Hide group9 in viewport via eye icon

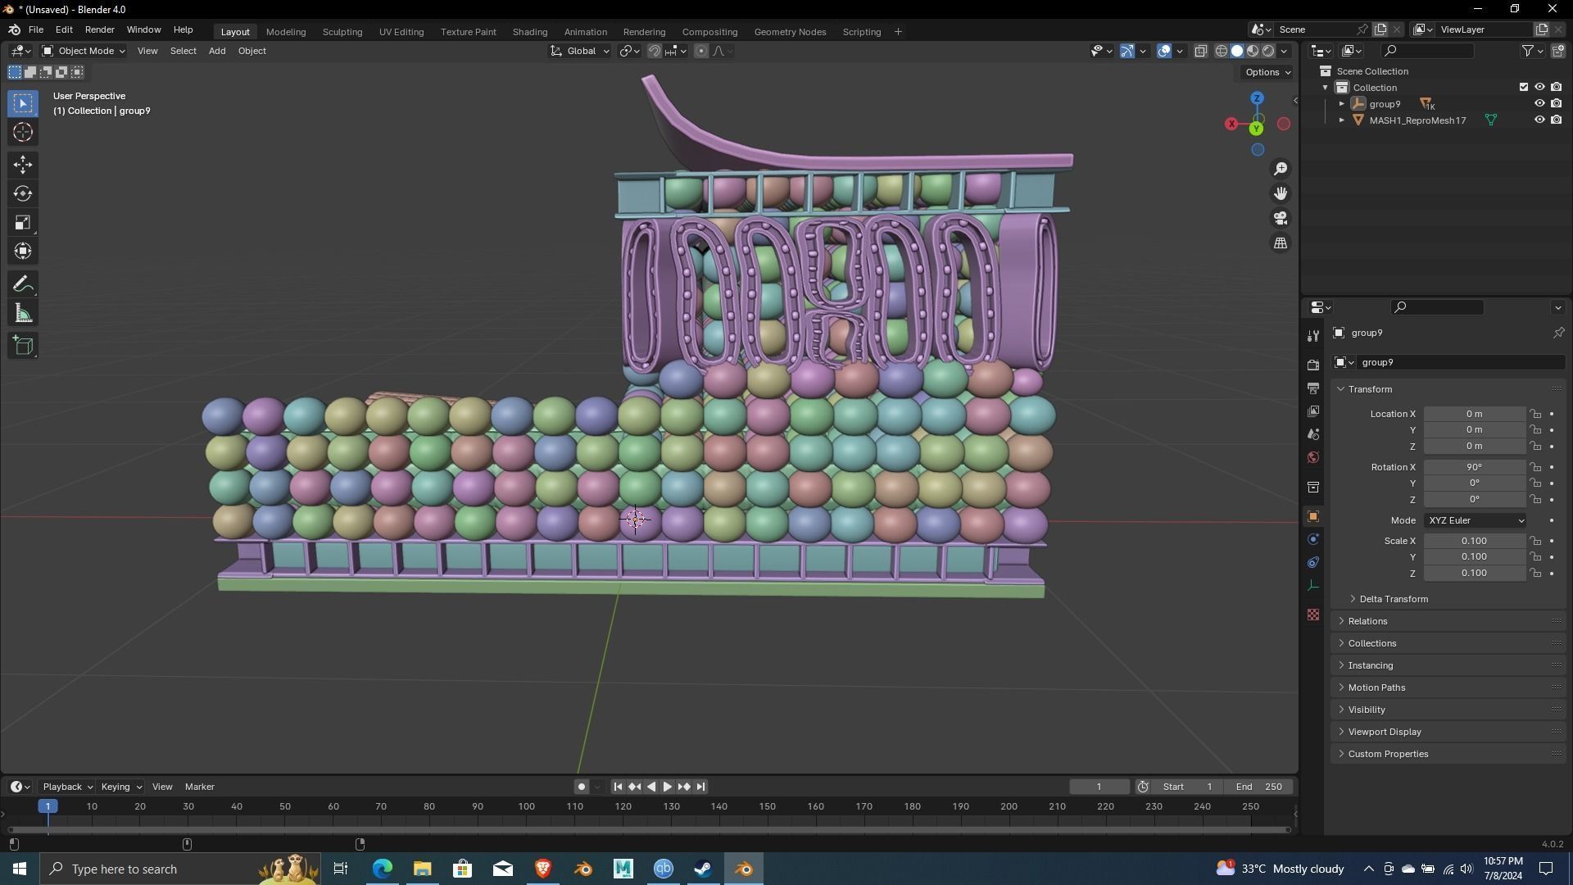tap(1539, 104)
